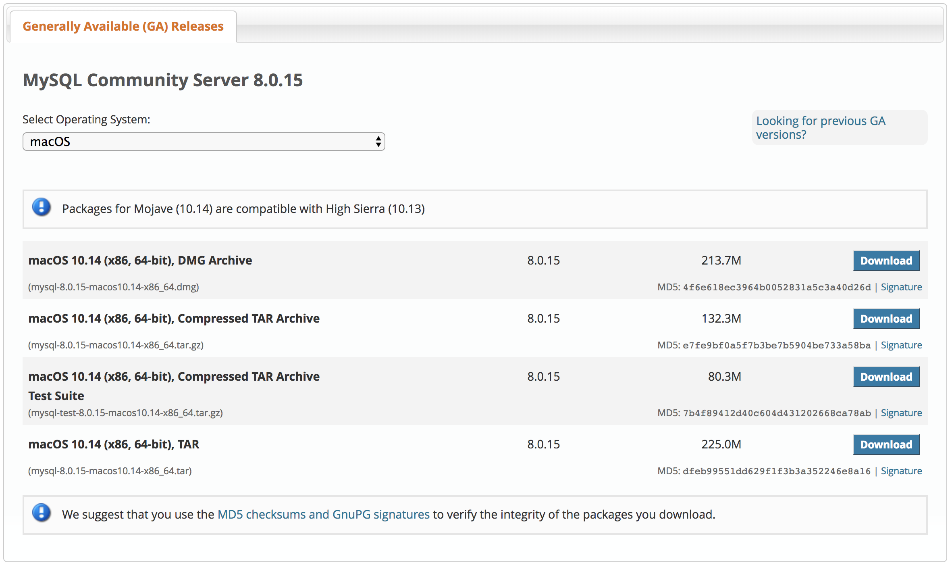Click the mysql-test-8.0.15 tar.gz filename text
Screen dimensions: 952x567
[x=125, y=413]
